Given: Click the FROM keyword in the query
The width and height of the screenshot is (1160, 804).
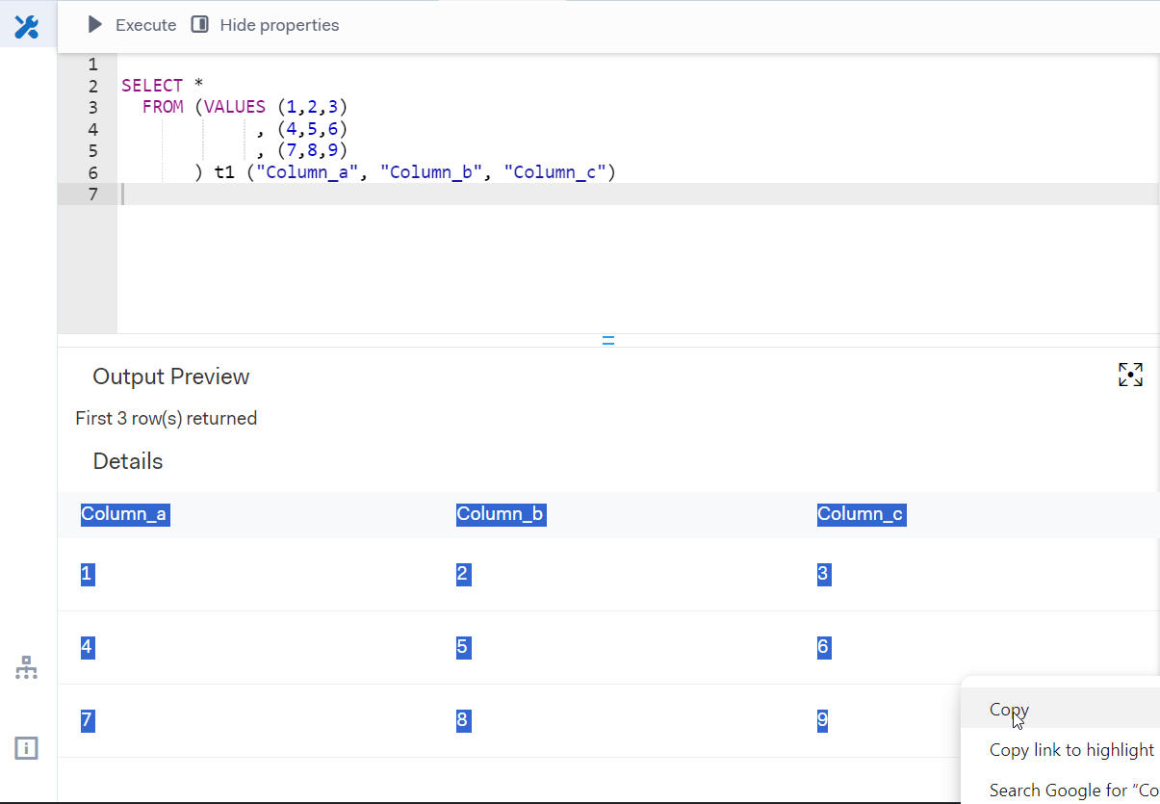Looking at the screenshot, I should coord(163,107).
